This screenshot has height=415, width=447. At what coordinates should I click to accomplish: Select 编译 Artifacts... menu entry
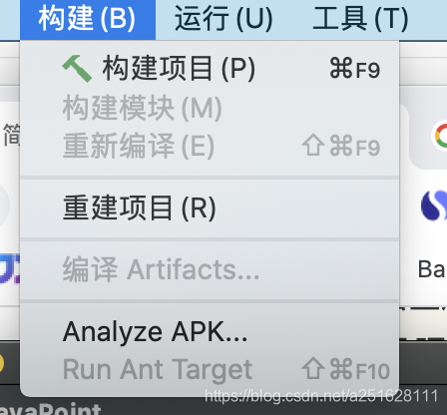(x=210, y=269)
